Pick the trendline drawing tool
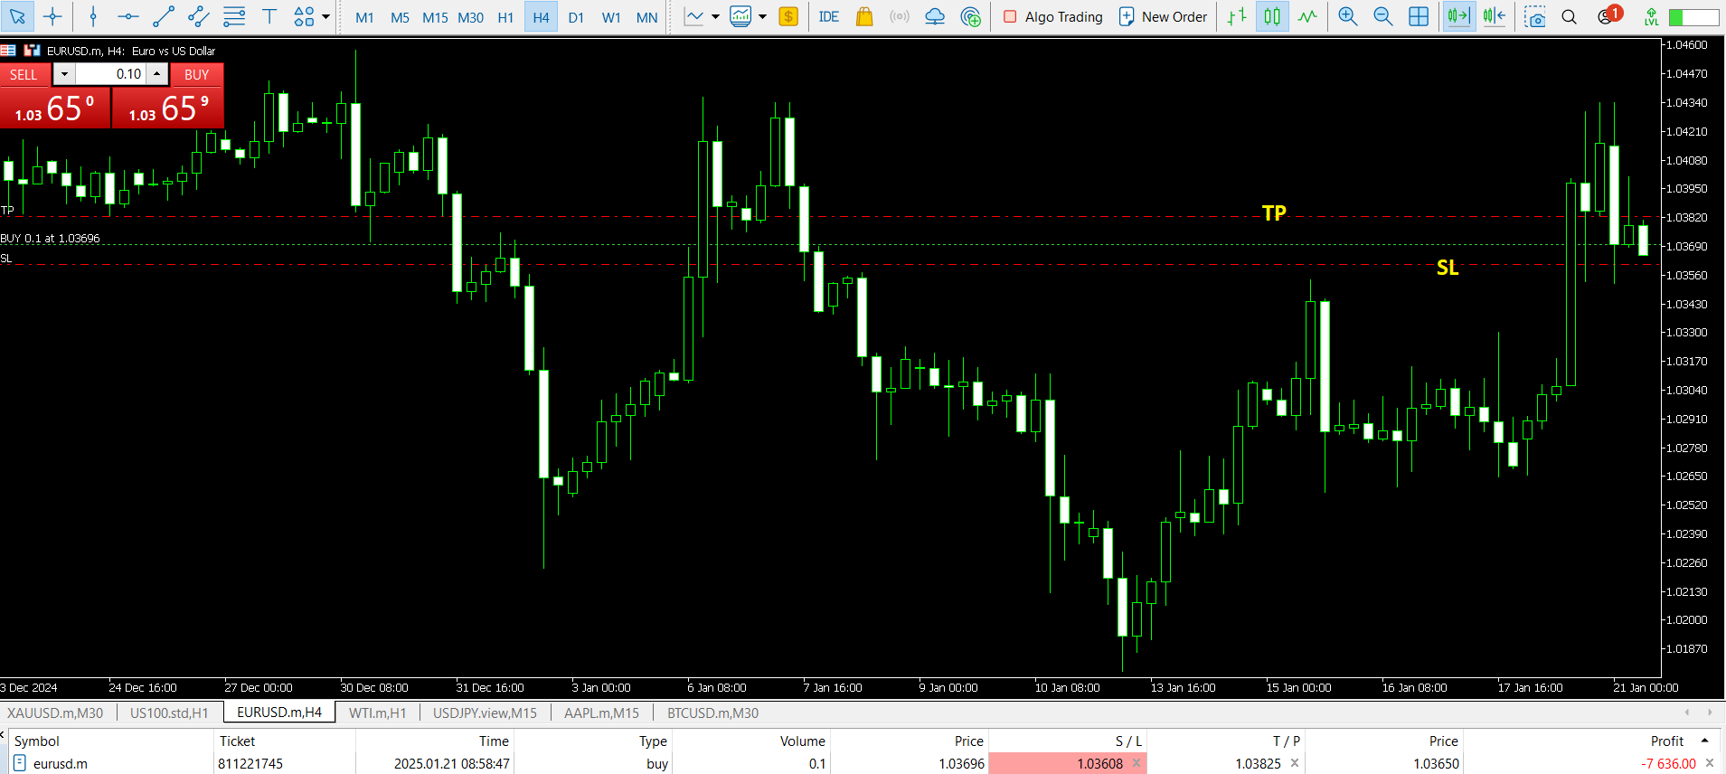The width and height of the screenshot is (1726, 774). tap(164, 16)
